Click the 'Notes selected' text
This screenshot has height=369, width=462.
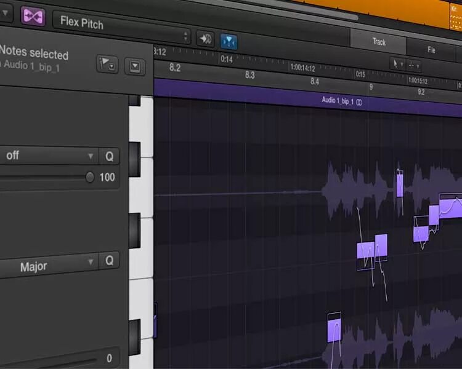pos(34,52)
